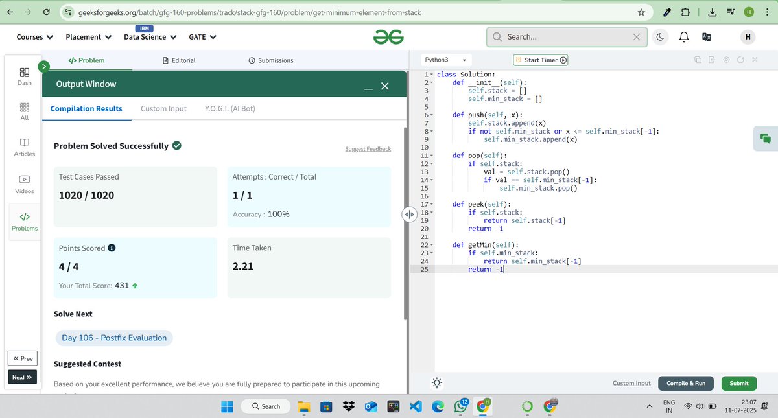Open Visual Studio Code from taskbar
778x418 pixels.
(416, 406)
